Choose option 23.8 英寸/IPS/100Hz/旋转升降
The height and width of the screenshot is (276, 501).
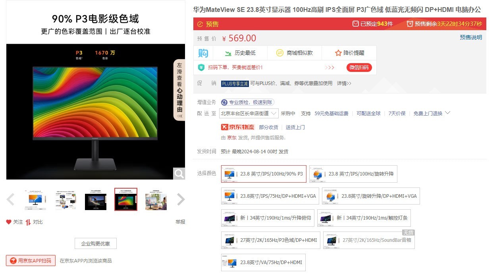pos(353,174)
